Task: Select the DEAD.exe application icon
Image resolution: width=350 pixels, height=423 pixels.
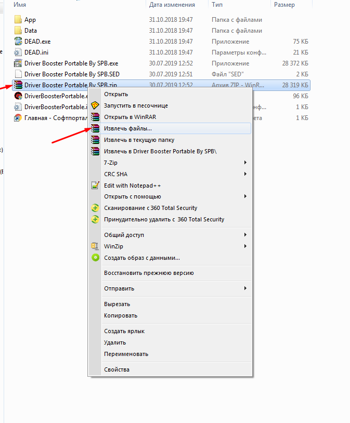Action: click(18, 41)
